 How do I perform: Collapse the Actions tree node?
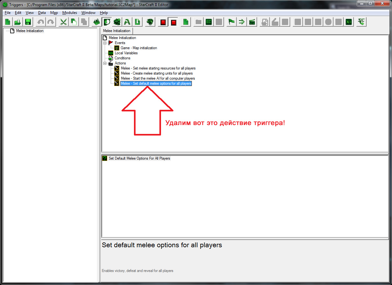pyautogui.click(x=105, y=63)
